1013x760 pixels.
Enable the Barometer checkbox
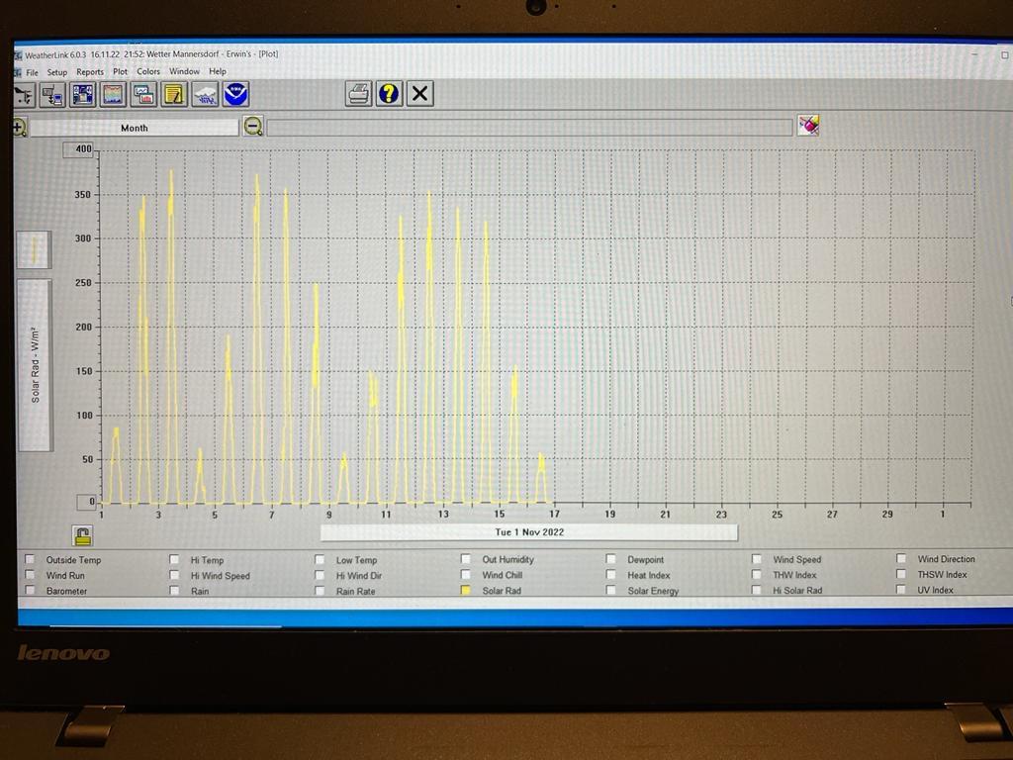tap(30, 590)
